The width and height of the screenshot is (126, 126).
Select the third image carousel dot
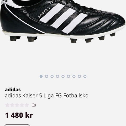(x=52, y=76)
